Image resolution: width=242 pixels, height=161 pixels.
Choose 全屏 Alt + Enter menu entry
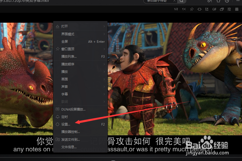80,42
